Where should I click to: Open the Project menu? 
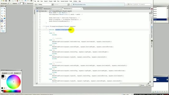tap(50, 1)
